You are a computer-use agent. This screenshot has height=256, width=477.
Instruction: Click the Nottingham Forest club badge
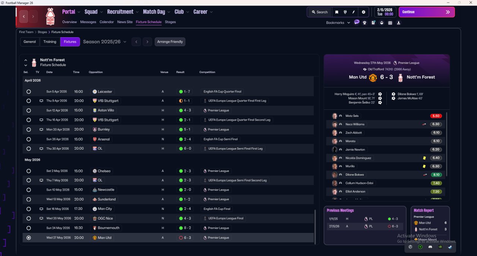click(50, 16)
